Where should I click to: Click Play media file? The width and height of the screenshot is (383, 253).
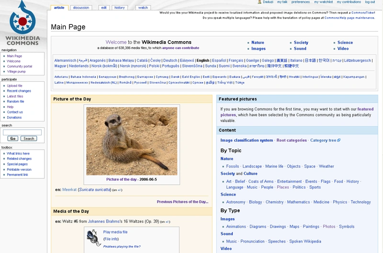pyautogui.click(x=115, y=232)
